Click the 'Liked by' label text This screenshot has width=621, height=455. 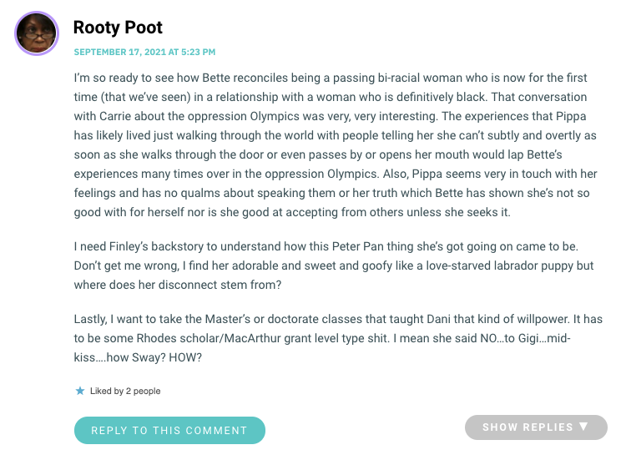107,391
